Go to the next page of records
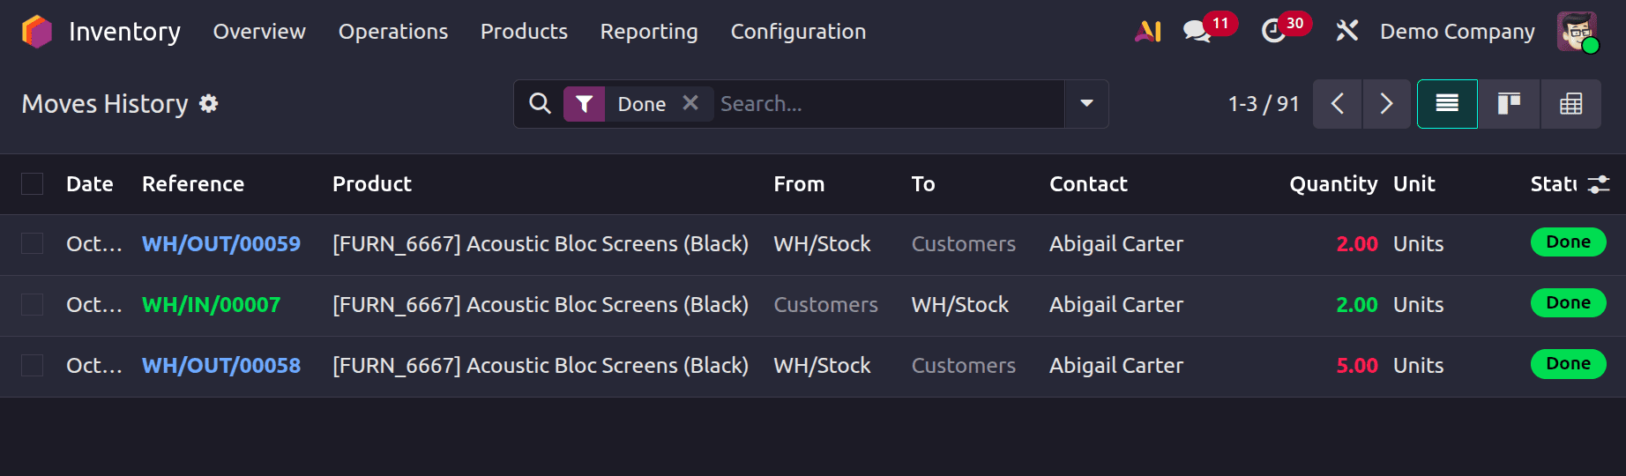 tap(1386, 104)
